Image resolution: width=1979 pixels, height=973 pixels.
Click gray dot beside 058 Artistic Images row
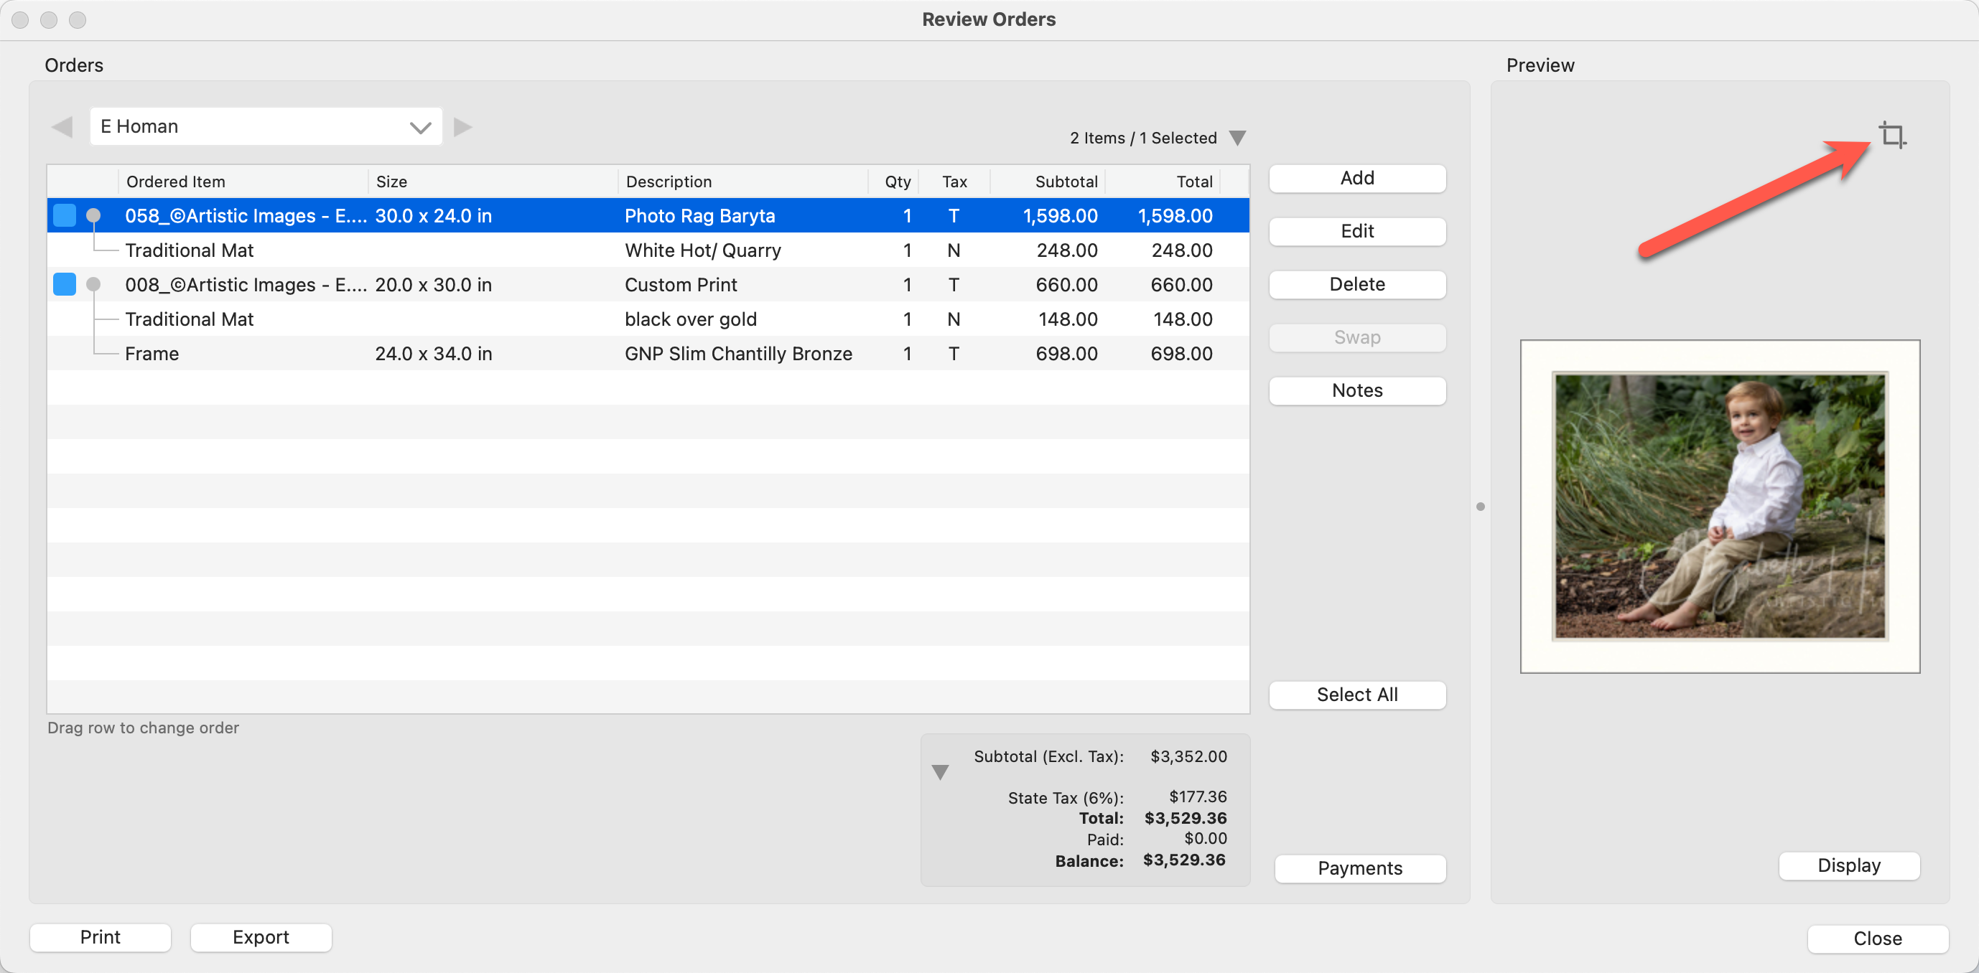pos(94,216)
